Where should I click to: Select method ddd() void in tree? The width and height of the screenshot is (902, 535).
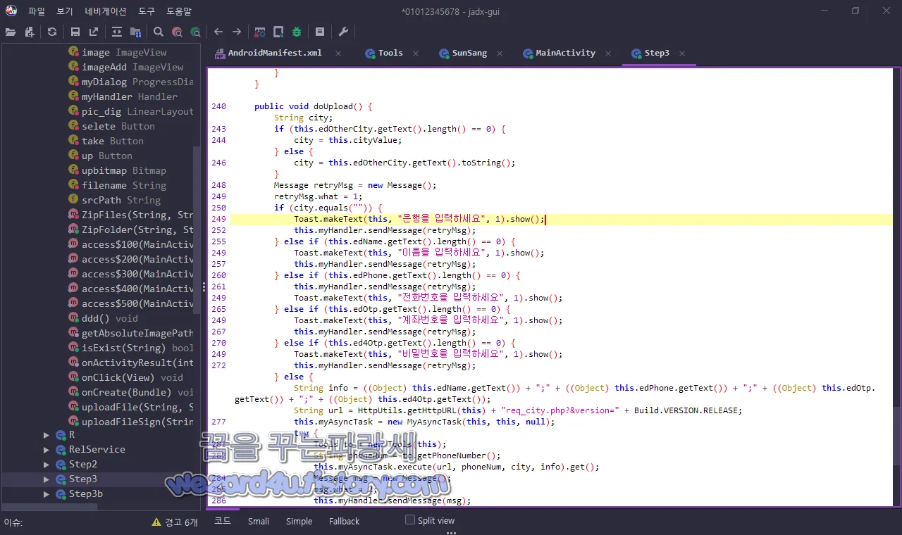[110, 318]
